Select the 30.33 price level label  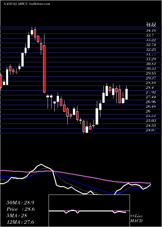(x=151, y=69)
